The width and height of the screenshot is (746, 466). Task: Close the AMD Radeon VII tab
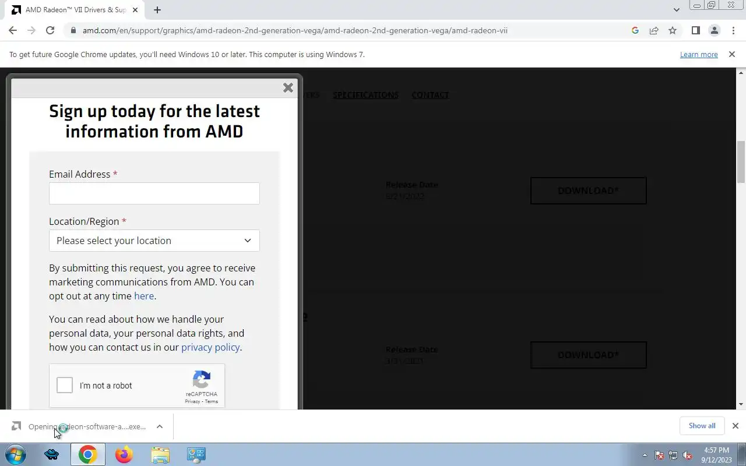[136, 10]
